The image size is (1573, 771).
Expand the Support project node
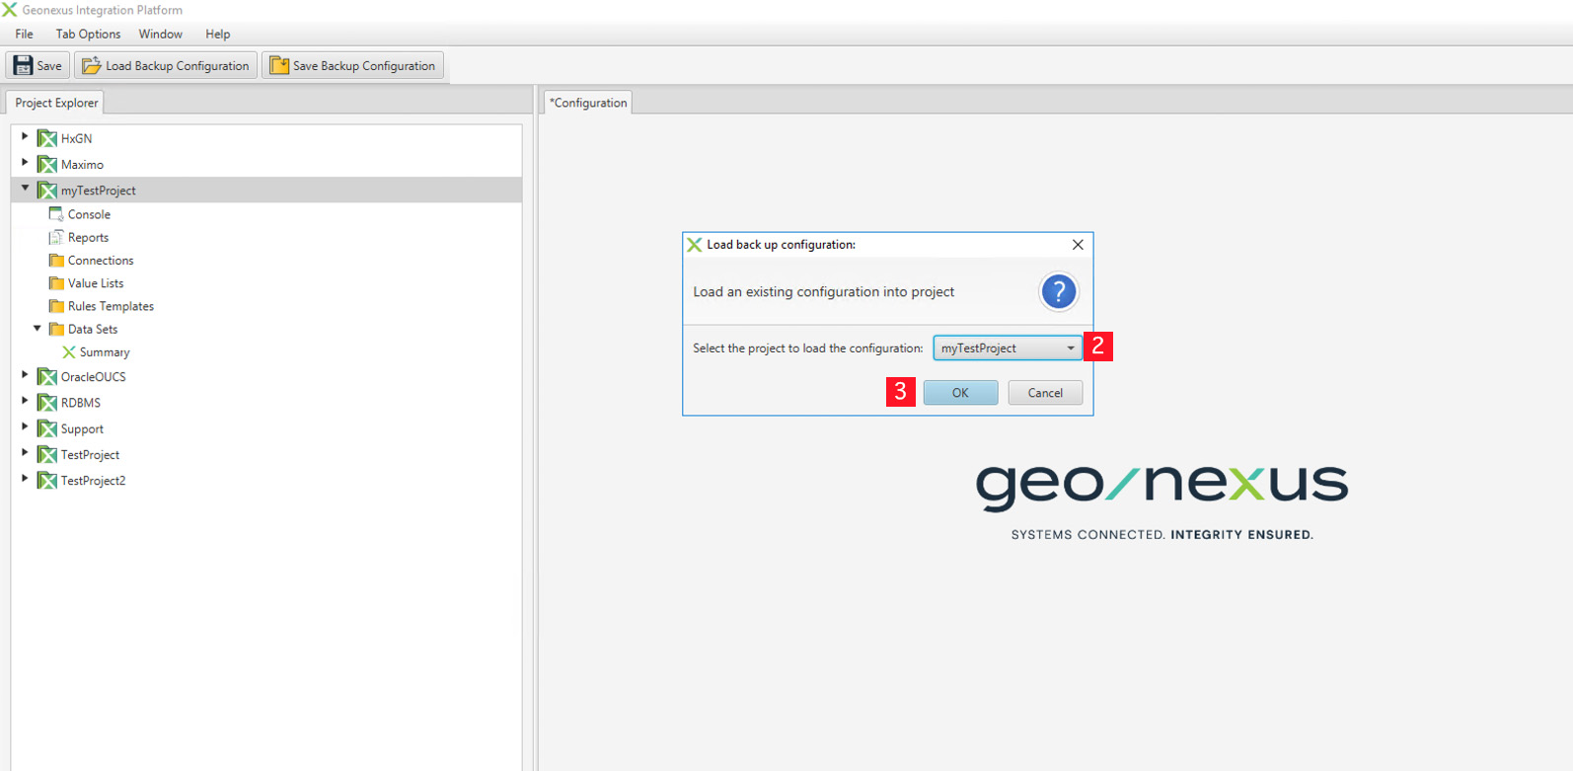coord(25,427)
